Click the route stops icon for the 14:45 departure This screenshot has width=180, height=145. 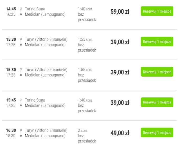click(21, 11)
